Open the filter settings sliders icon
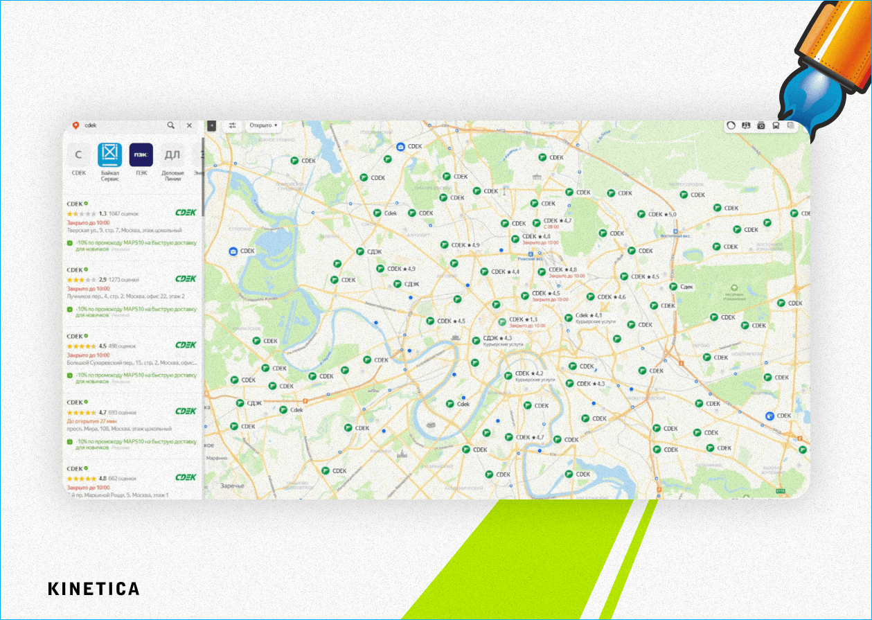Viewport: 872px width, 620px height. [x=233, y=125]
